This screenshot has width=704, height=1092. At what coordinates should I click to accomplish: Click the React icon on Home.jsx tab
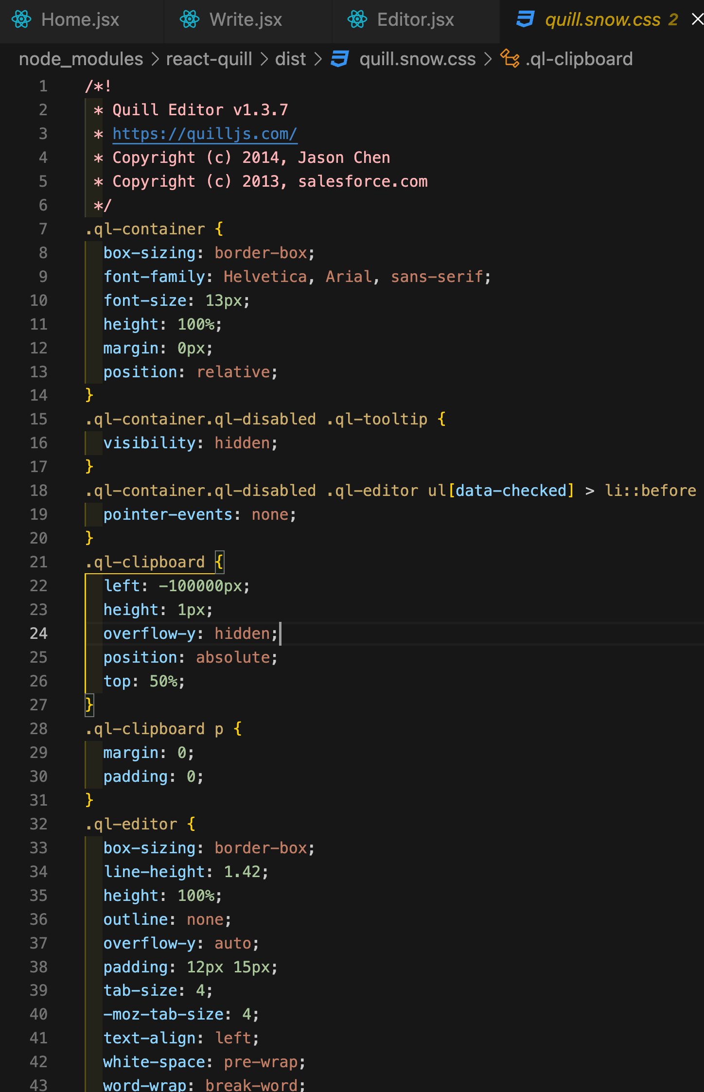(x=21, y=19)
